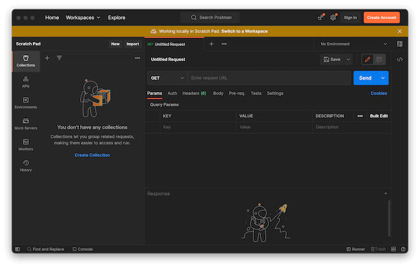
Task: Open the APIs sidebar panel
Action: (26, 82)
